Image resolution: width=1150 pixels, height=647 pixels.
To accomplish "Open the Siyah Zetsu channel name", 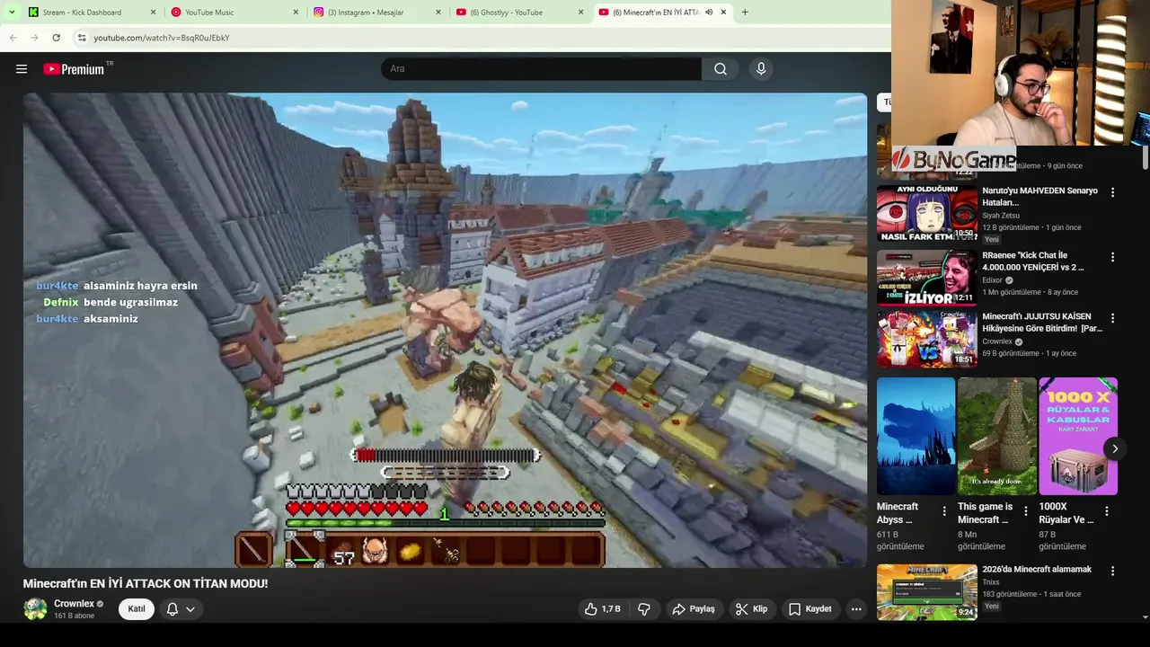I will (1001, 216).
